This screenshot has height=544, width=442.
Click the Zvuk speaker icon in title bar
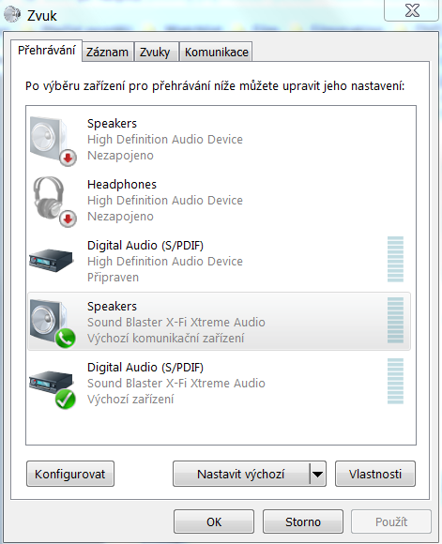[x=12, y=15]
